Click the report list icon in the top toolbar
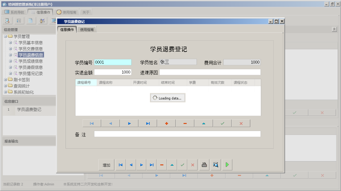This screenshot has height=191, width=341. [x=19, y=20]
